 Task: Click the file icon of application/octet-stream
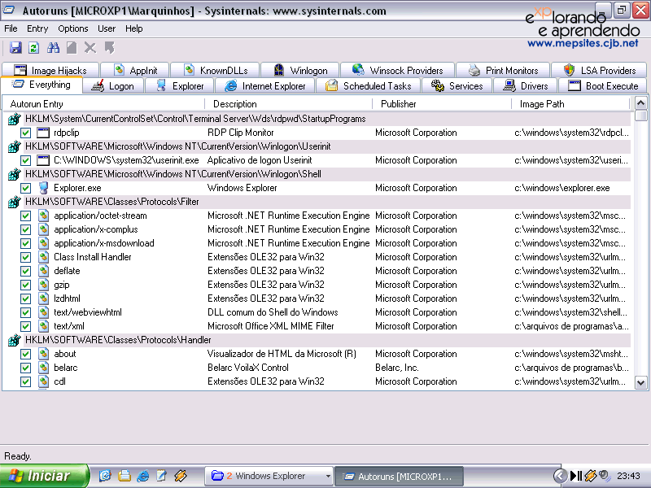[43, 216]
